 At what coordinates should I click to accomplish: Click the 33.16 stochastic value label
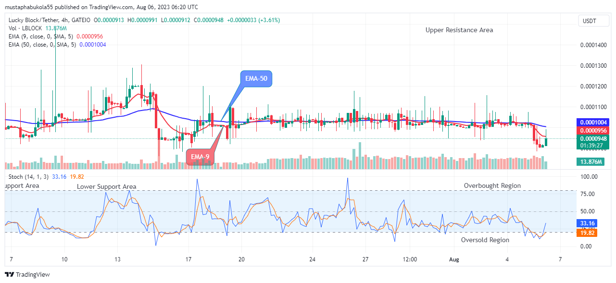[587, 223]
